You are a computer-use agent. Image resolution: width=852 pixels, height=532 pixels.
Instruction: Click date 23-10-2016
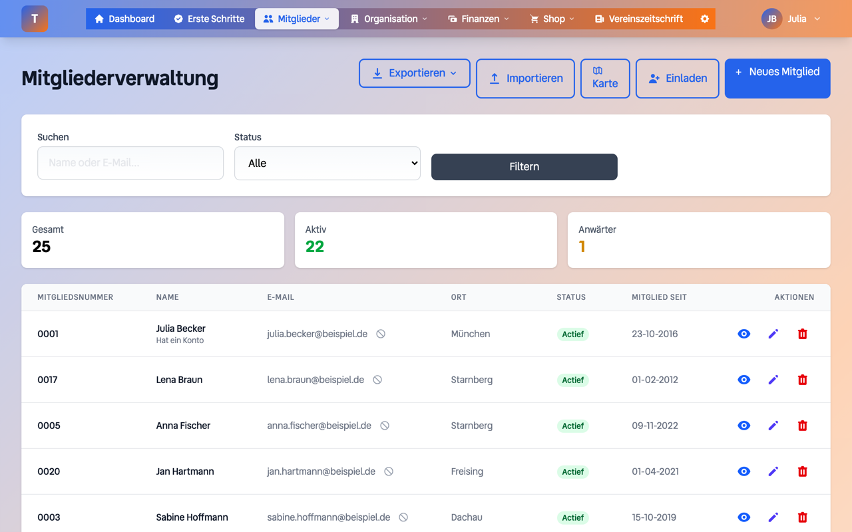[x=655, y=334]
